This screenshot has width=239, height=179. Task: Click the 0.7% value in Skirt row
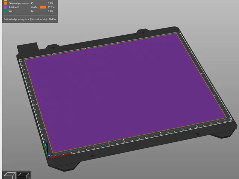pyautogui.click(x=50, y=11)
